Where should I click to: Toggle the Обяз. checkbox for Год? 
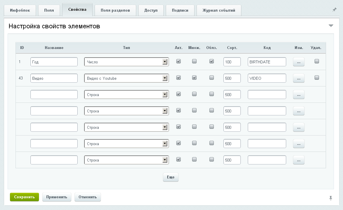coord(212,61)
